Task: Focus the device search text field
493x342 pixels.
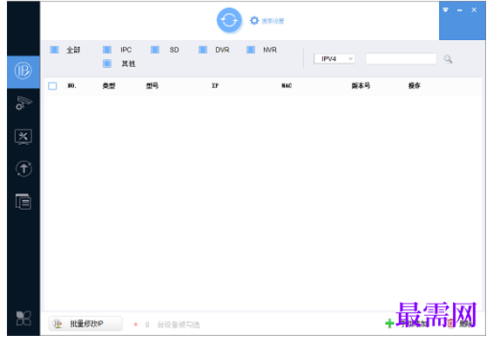Action: 402,59
